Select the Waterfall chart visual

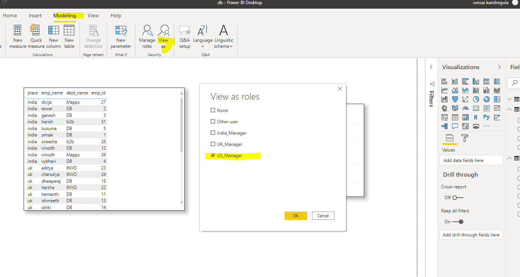(445, 99)
